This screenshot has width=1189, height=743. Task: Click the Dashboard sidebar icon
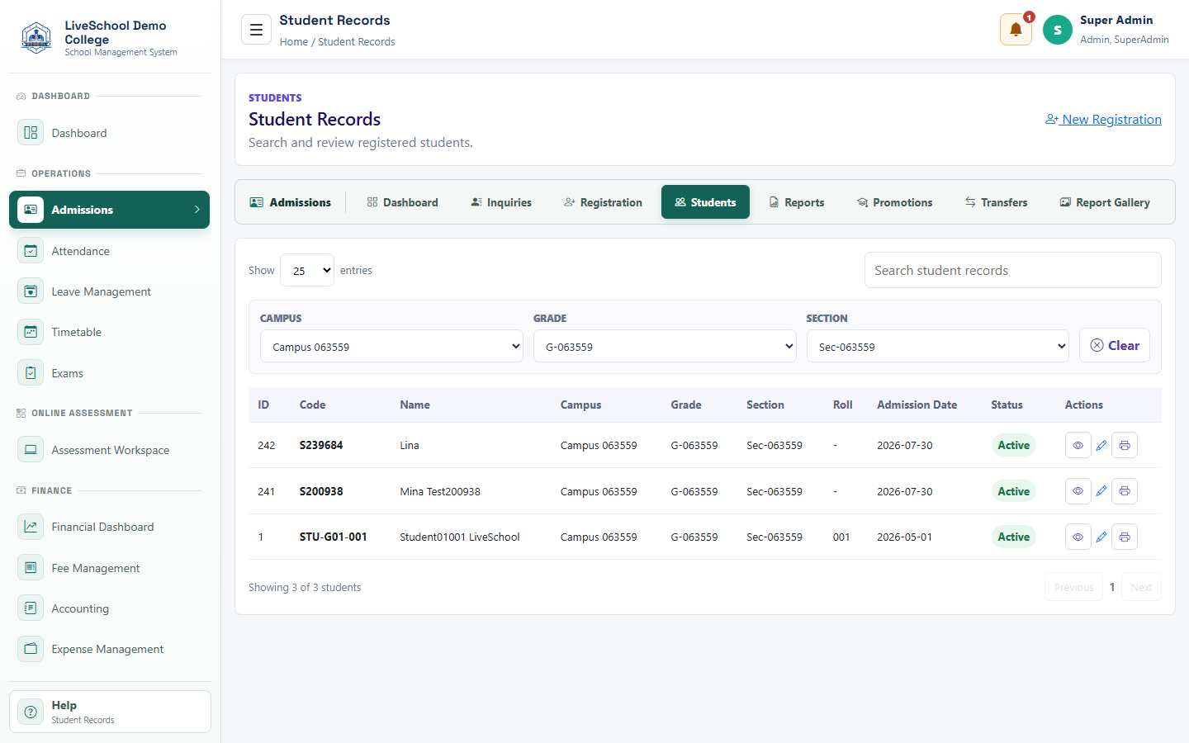coord(31,133)
